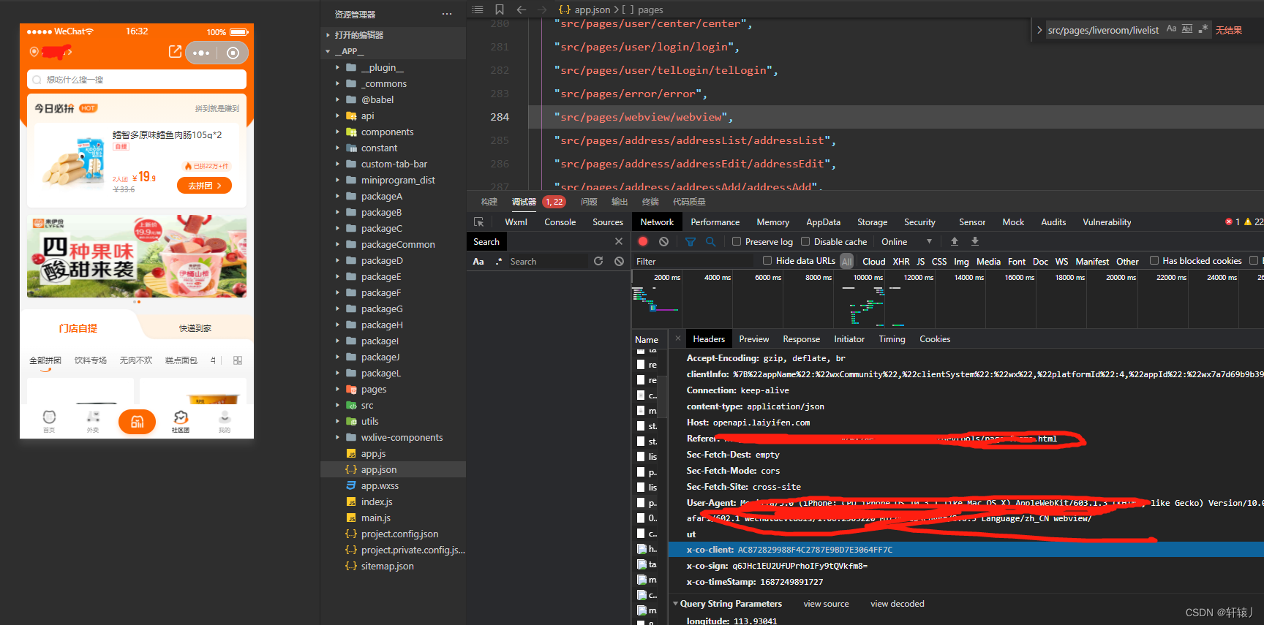Open the editor outline list icon
Viewport: 1264px width, 625px height.
(478, 10)
